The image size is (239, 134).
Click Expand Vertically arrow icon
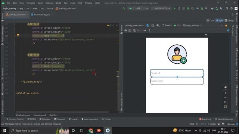coord(149,31)
